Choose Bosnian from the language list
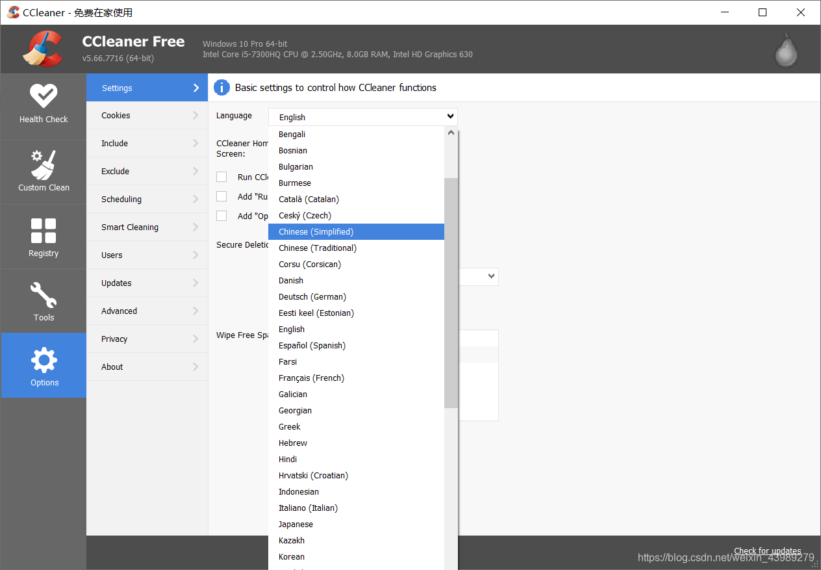The image size is (821, 570). [356, 151]
